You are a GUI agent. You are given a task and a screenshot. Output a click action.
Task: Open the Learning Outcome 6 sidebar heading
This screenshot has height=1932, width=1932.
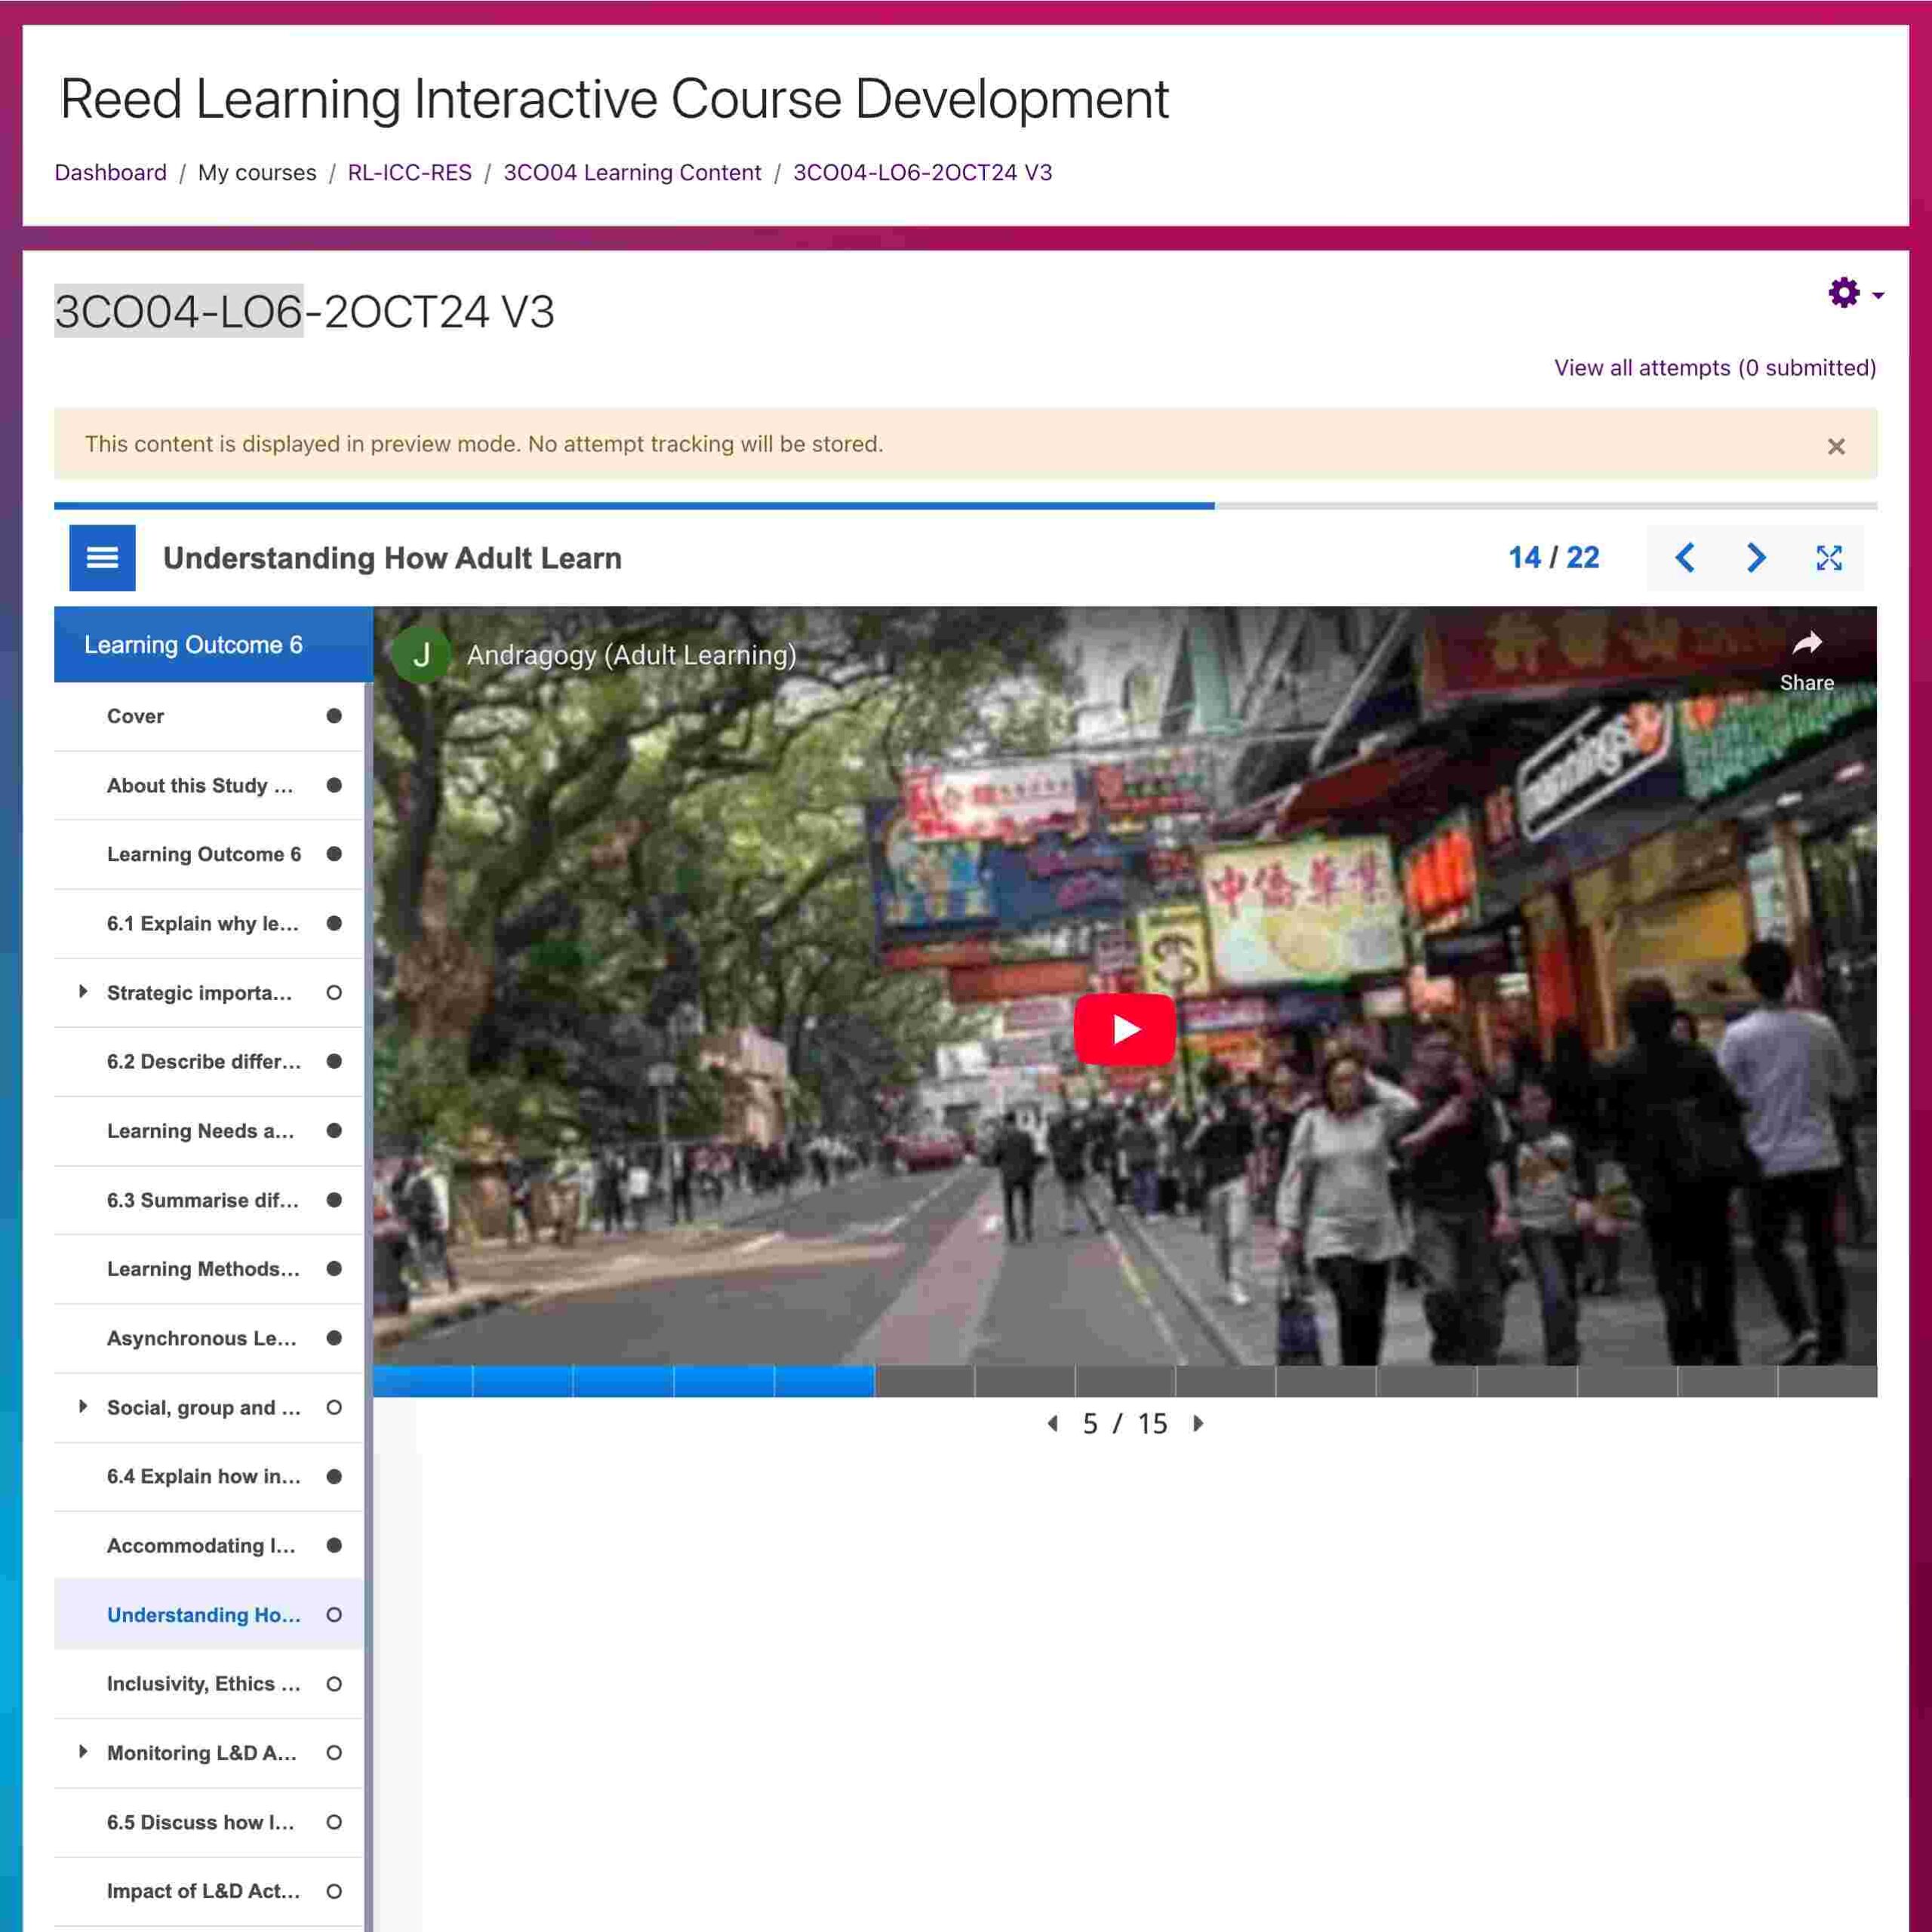pyautogui.click(x=194, y=645)
